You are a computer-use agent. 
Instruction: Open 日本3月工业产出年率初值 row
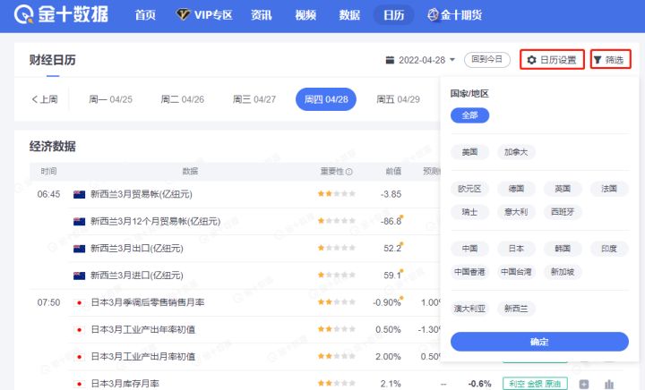(x=142, y=330)
